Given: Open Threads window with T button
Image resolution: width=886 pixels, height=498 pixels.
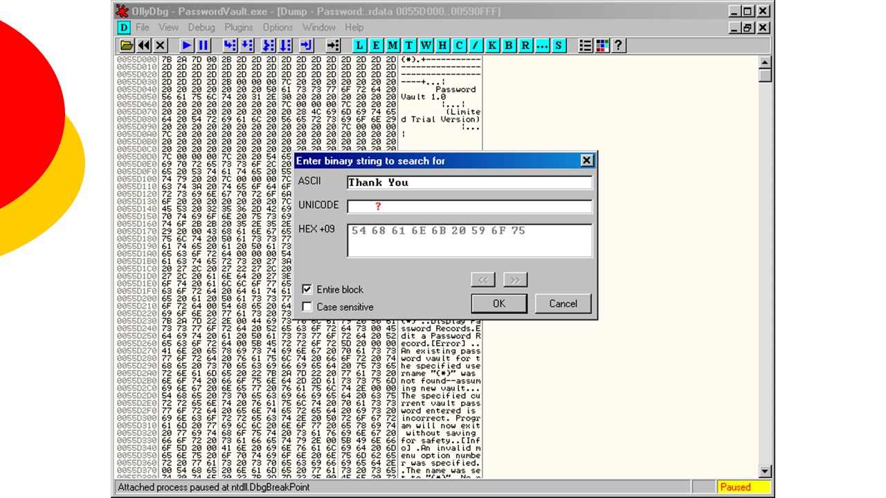Looking at the screenshot, I should pos(409,45).
